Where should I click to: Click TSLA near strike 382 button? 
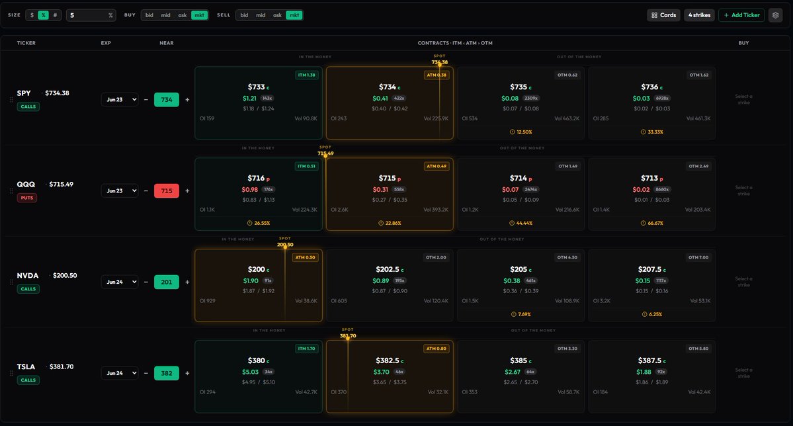click(167, 373)
